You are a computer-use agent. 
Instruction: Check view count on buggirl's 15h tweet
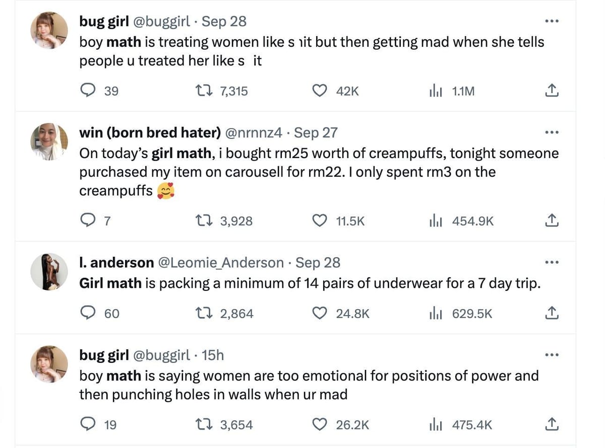(454, 424)
